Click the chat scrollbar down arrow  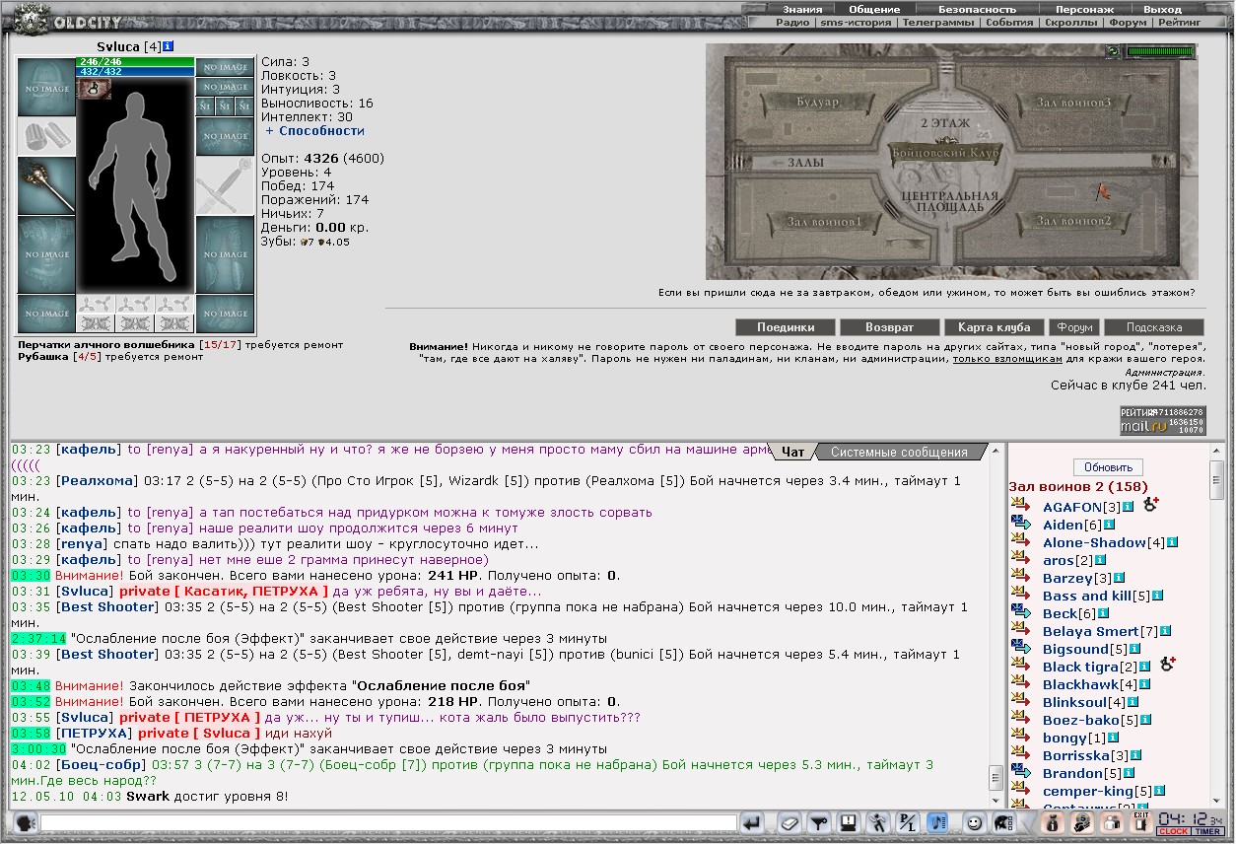click(x=996, y=801)
